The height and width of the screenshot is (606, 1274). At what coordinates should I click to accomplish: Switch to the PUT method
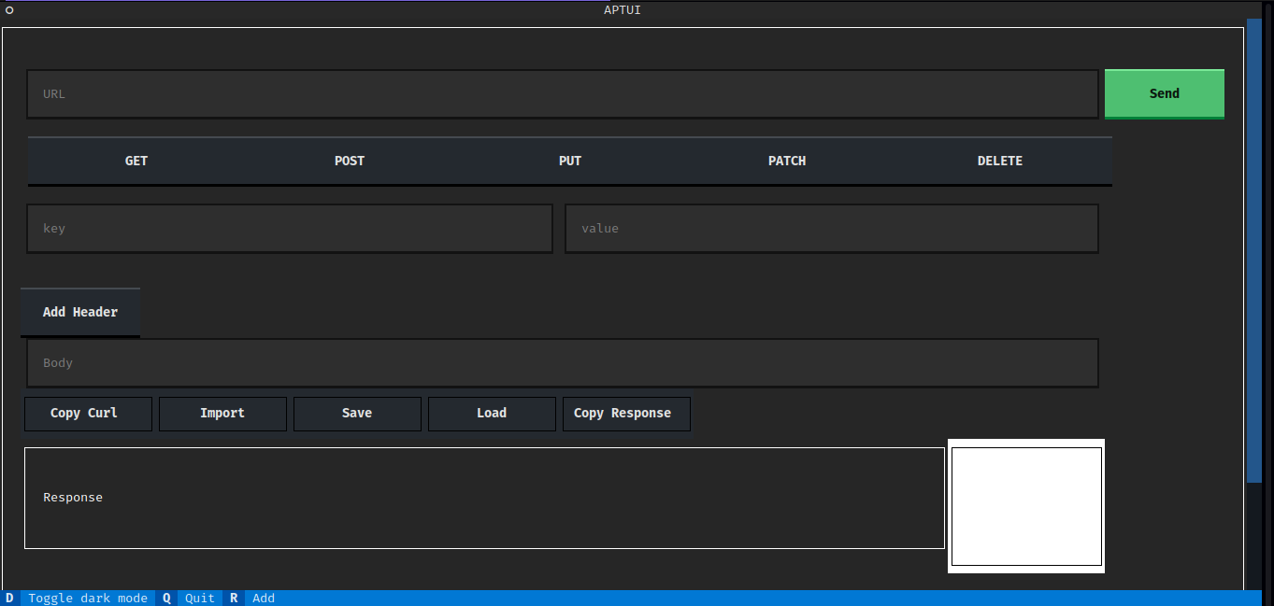click(x=570, y=161)
